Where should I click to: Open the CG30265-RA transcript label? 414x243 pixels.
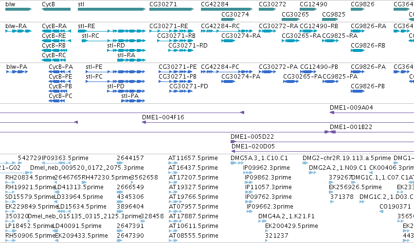click(301, 36)
